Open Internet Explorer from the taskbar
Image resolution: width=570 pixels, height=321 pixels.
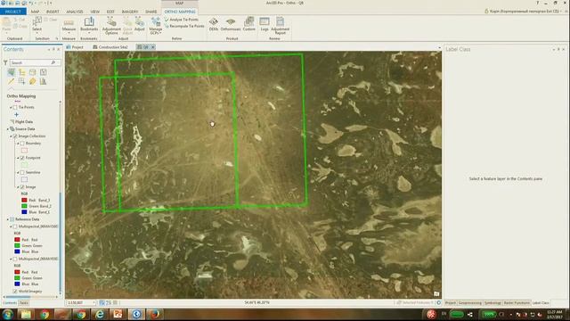pyautogui.click(x=100, y=314)
